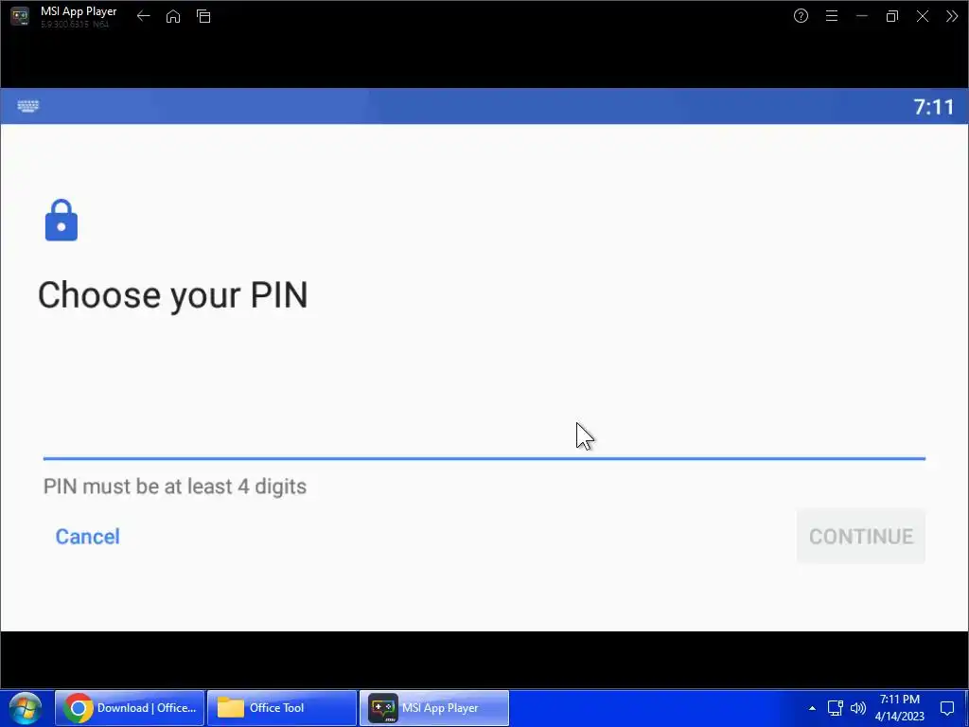
Task: Click the back arrow in MSI App Player
Action: 144,16
